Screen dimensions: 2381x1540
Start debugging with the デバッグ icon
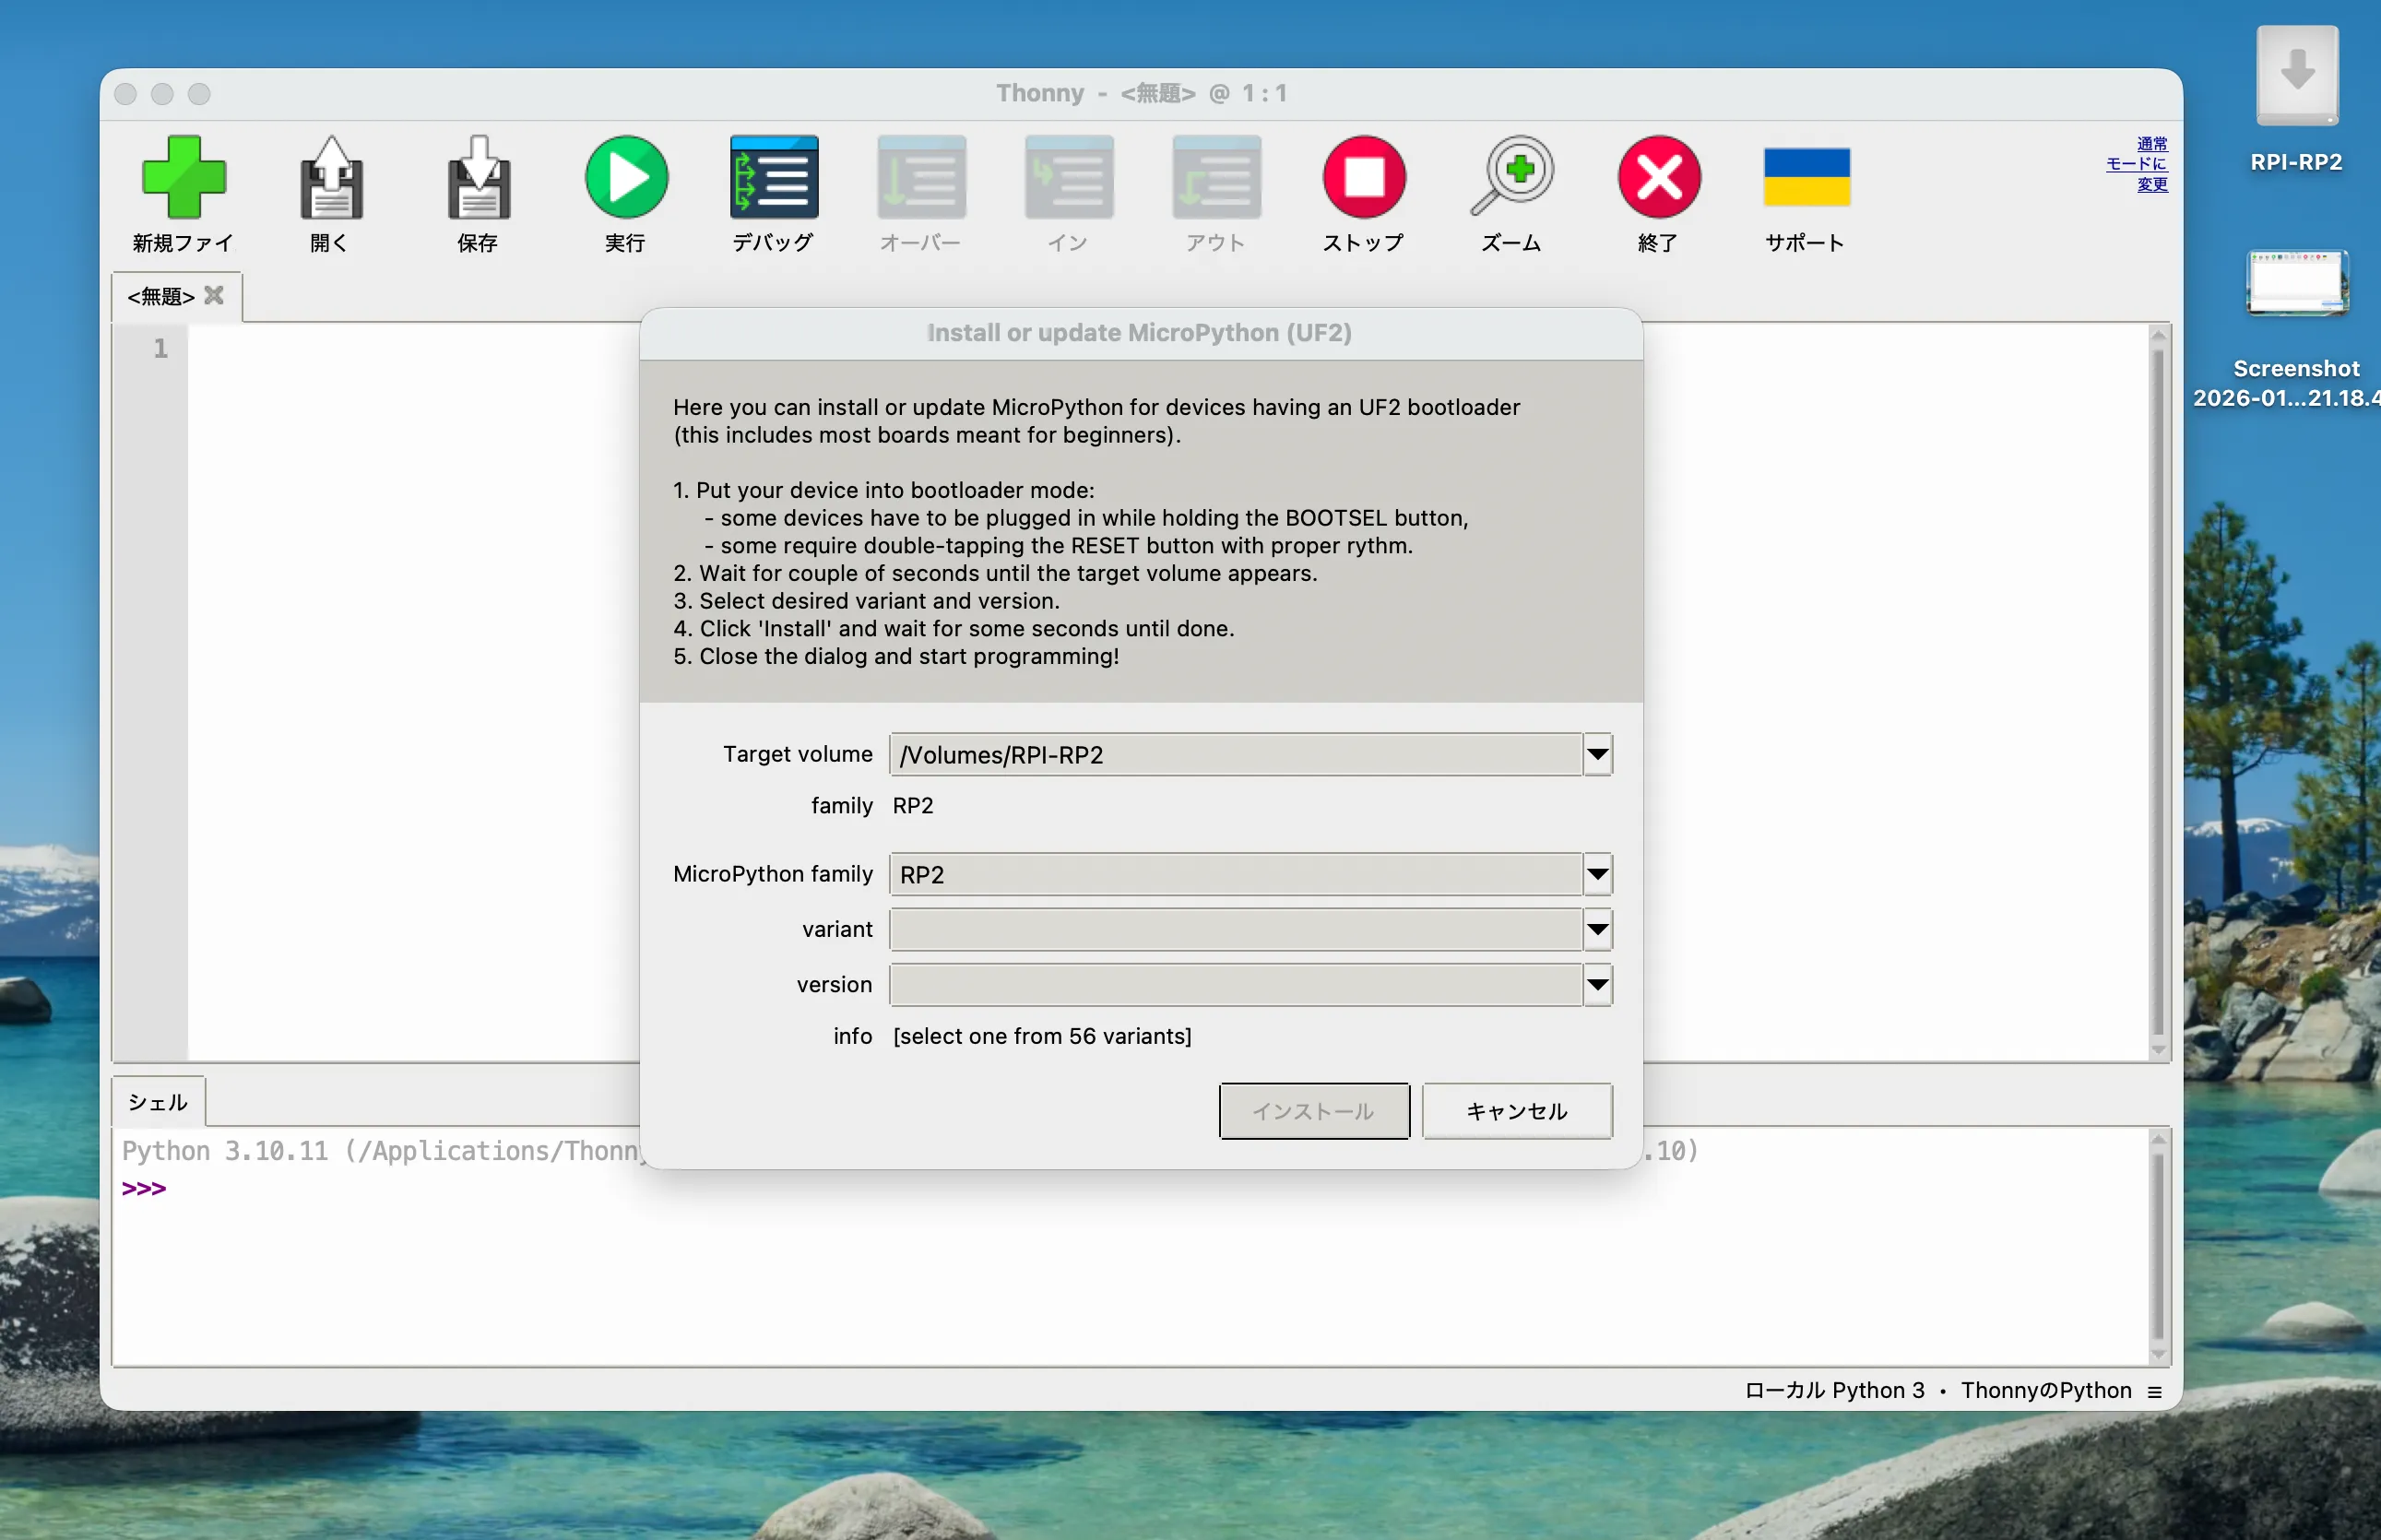point(773,177)
